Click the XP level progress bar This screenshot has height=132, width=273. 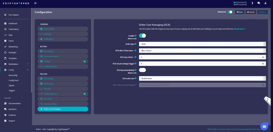pyautogui.click(x=240, y=2)
